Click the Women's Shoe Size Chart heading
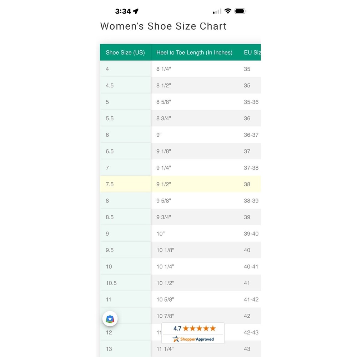 click(164, 26)
